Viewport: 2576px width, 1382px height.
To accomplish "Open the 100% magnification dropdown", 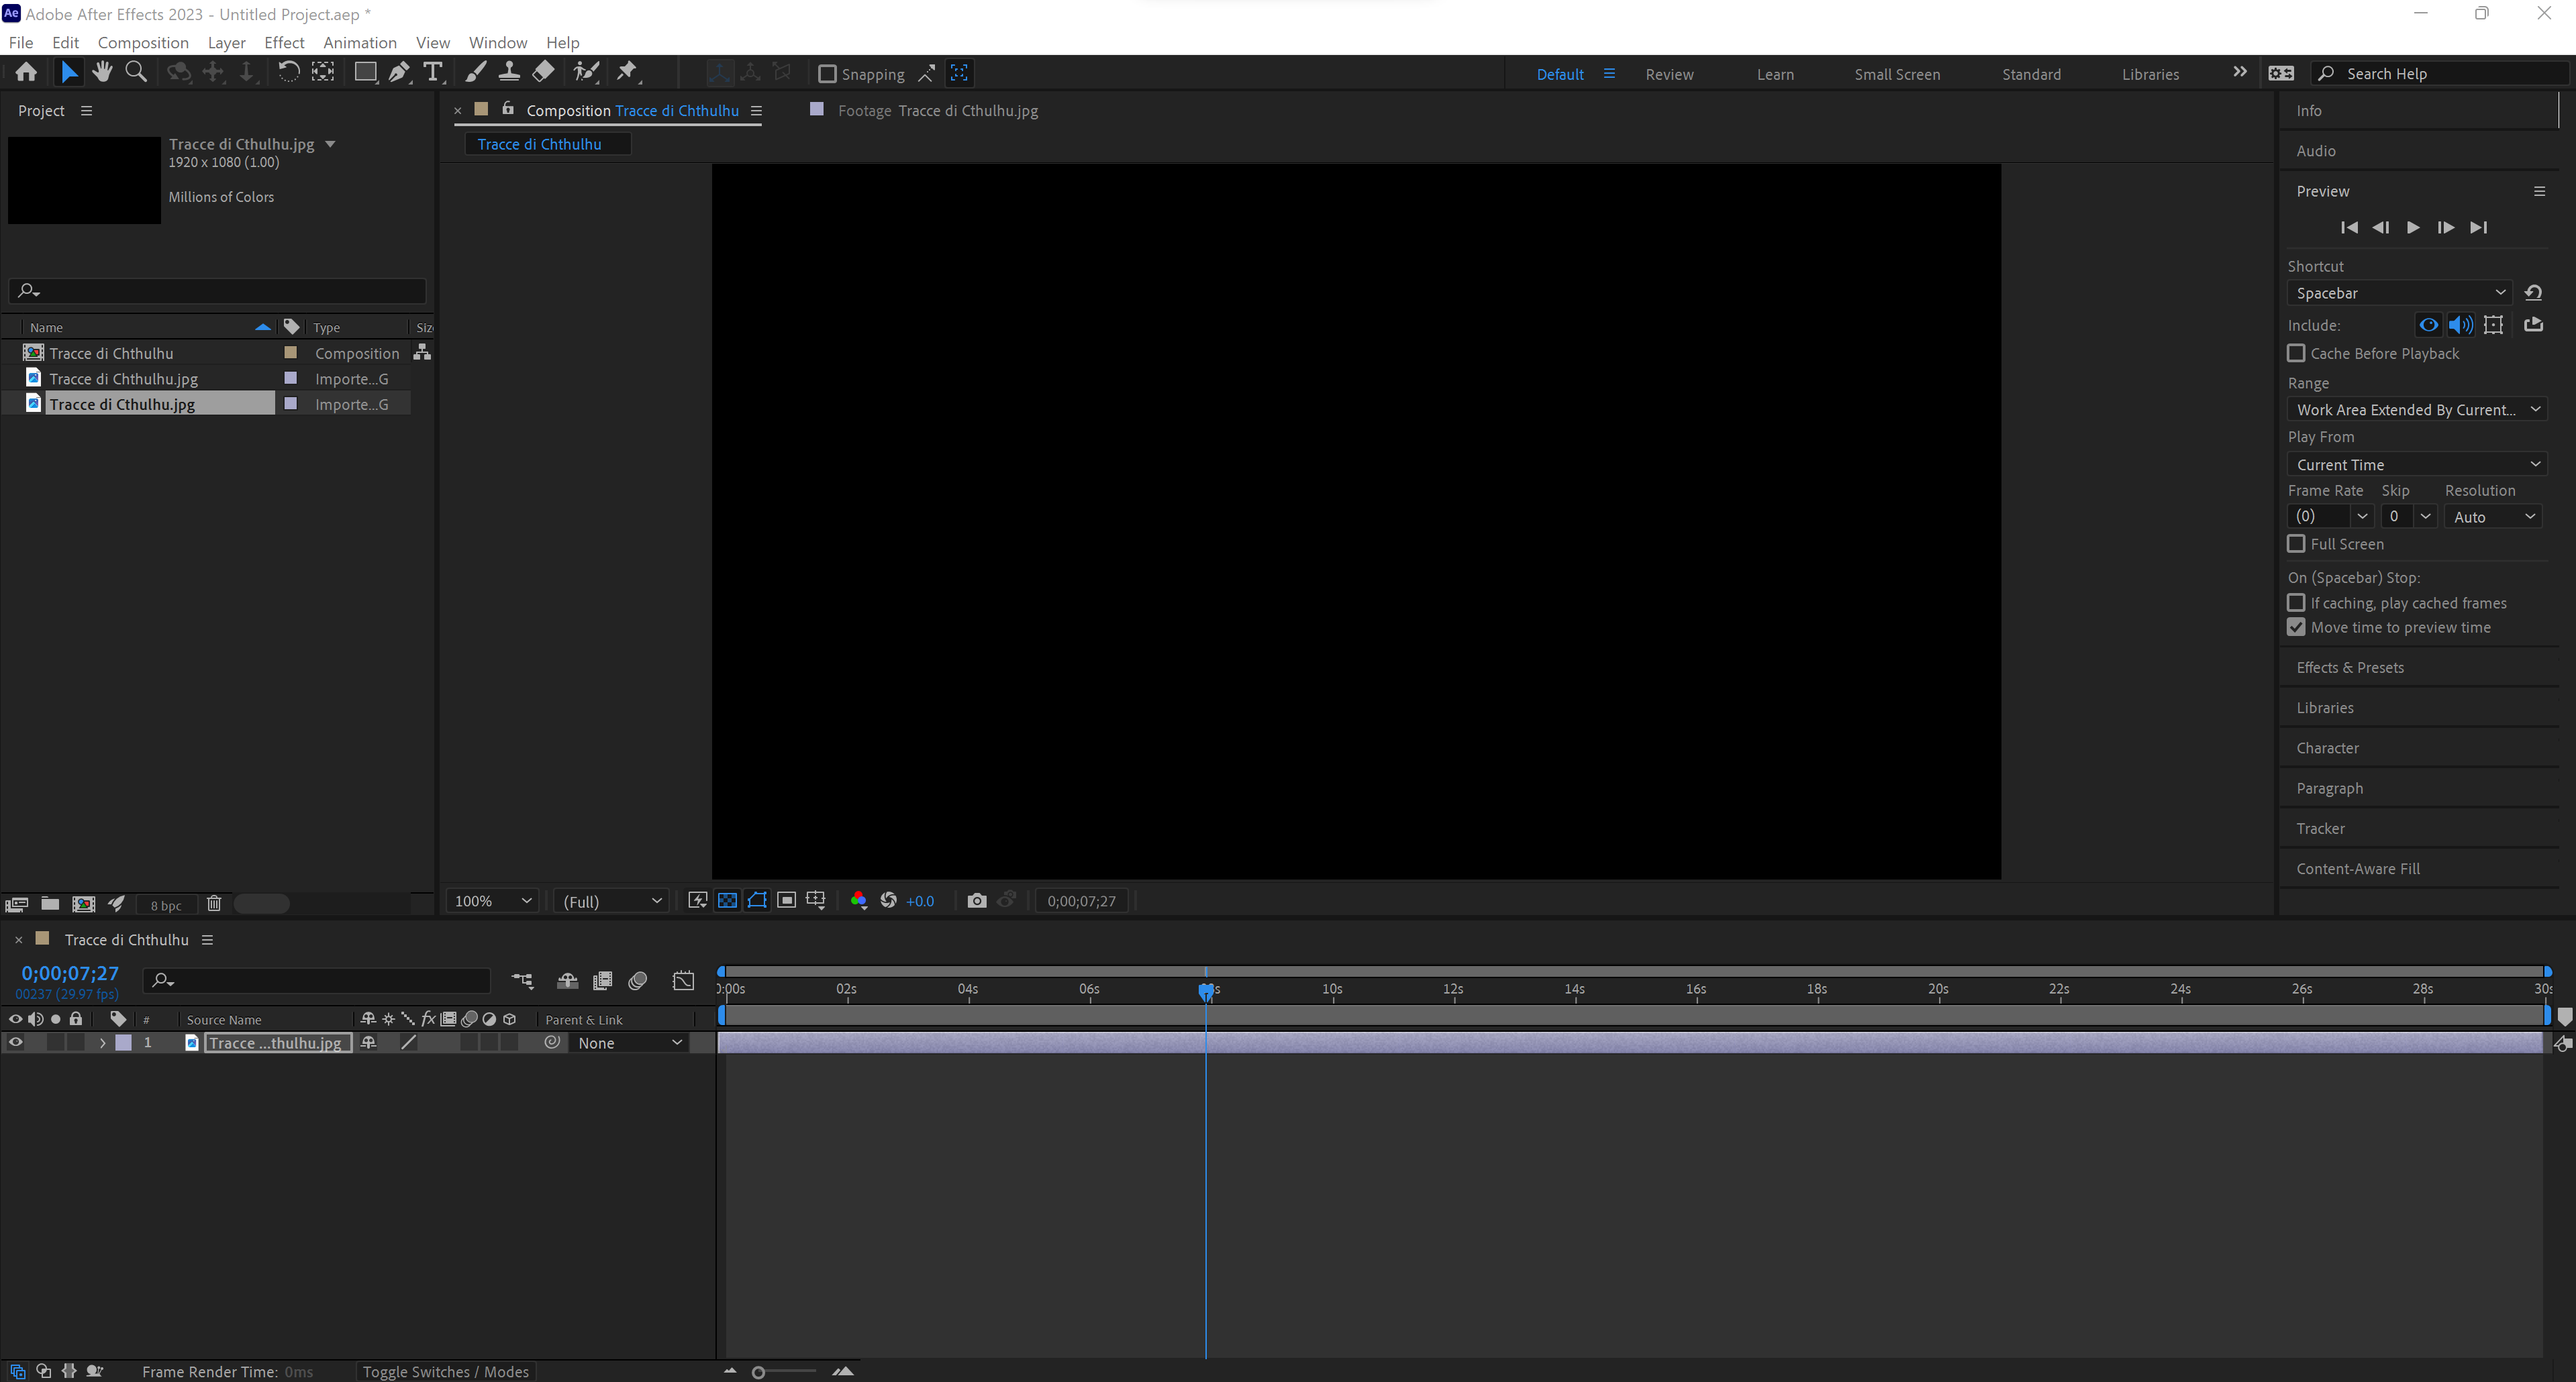I will pyautogui.click(x=492, y=900).
